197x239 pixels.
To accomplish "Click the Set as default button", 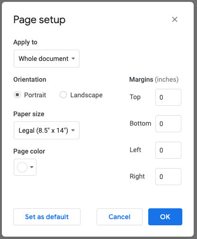I will pos(47,217).
